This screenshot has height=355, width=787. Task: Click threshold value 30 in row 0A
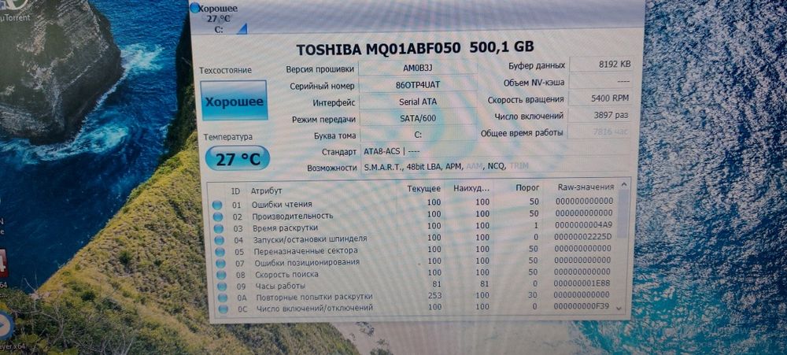pyautogui.click(x=534, y=294)
